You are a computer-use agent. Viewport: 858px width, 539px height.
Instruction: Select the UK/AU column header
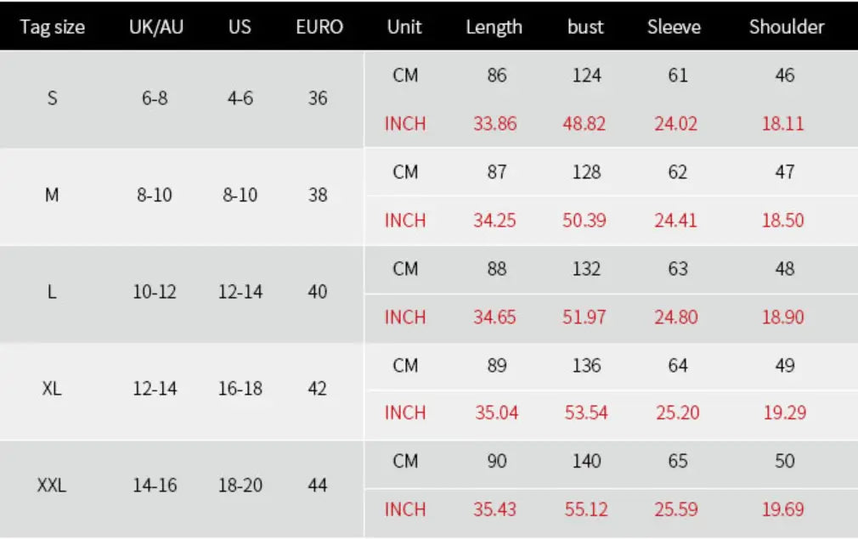tap(156, 27)
